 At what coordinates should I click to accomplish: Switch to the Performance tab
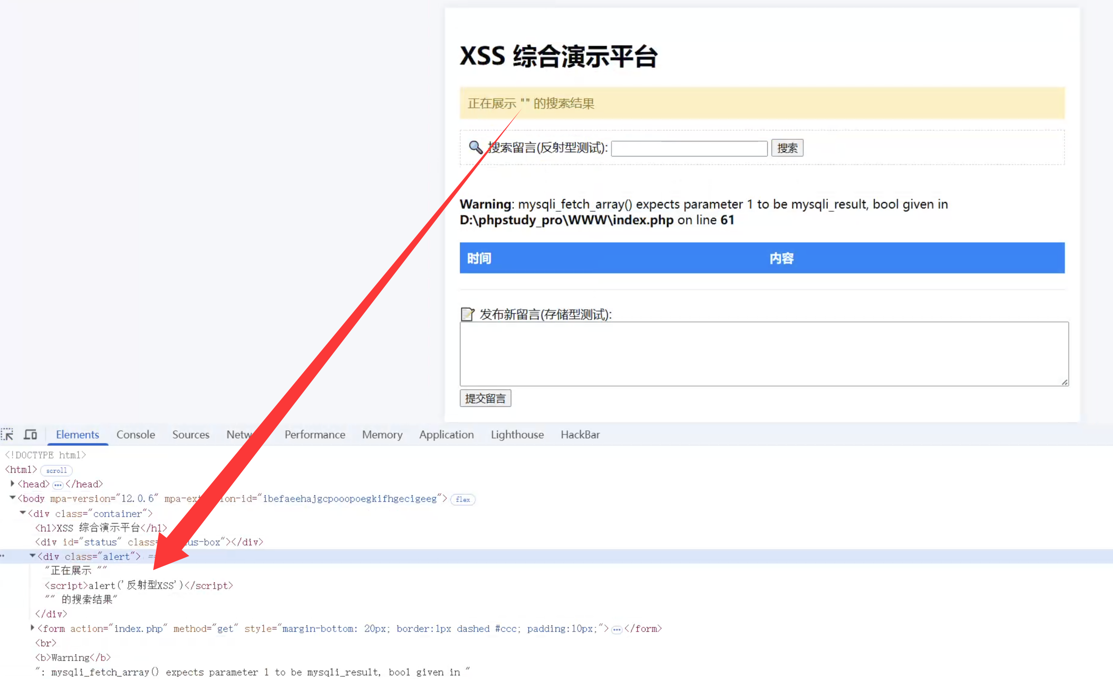coord(315,435)
